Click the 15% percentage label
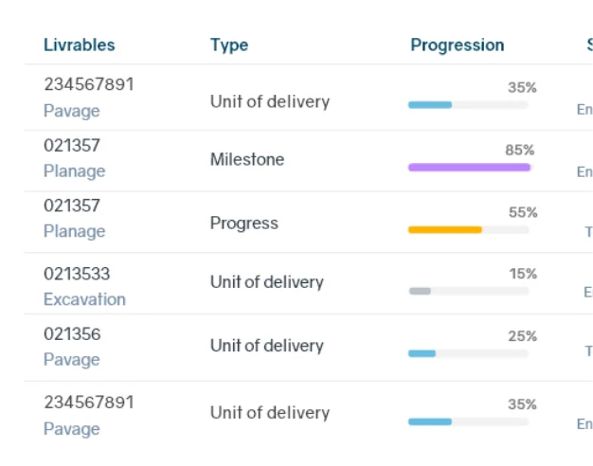This screenshot has width=593, height=466. [522, 274]
